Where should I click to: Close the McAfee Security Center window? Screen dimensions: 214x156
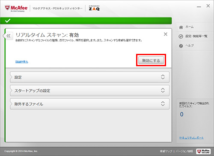(x=208, y=6)
